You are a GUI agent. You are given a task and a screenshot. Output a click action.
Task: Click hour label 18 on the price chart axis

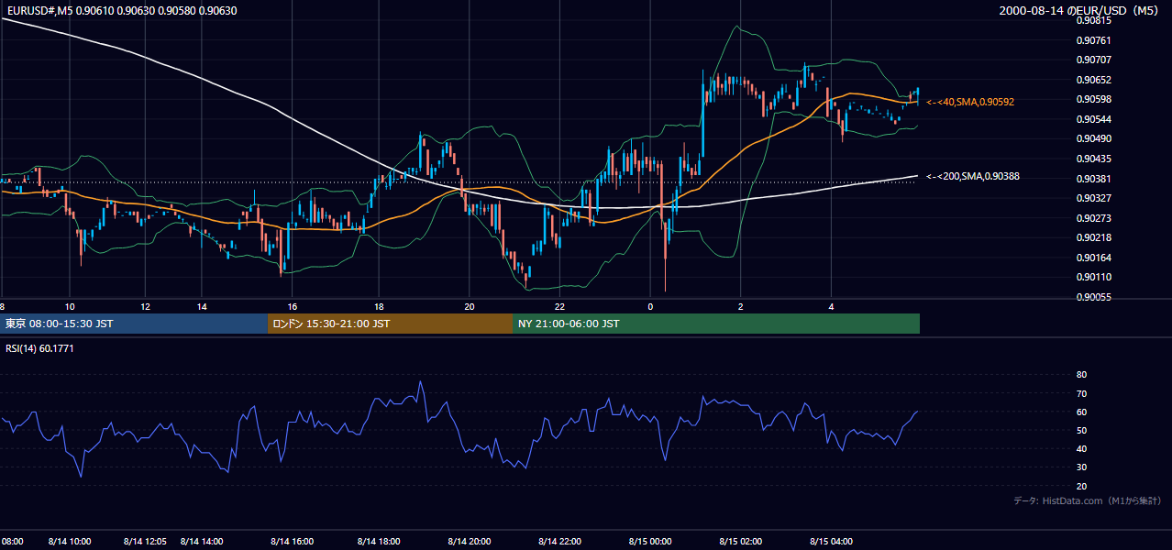click(380, 307)
